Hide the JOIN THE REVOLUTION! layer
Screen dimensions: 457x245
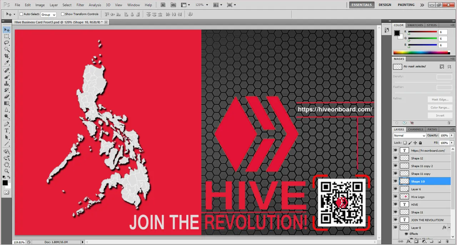pyautogui.click(x=395, y=220)
